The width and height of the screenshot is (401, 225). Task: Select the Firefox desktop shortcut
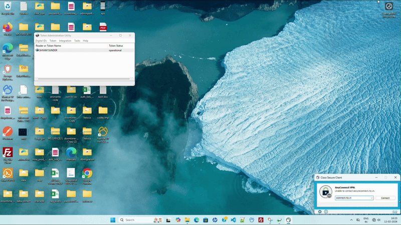click(x=8, y=27)
